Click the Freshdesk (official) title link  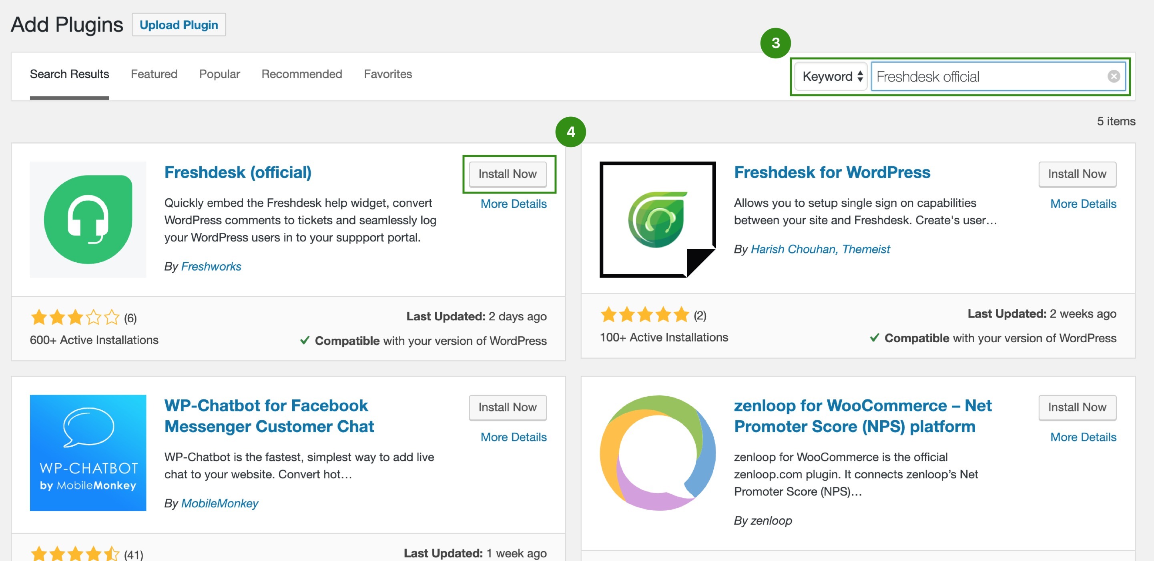pos(237,172)
